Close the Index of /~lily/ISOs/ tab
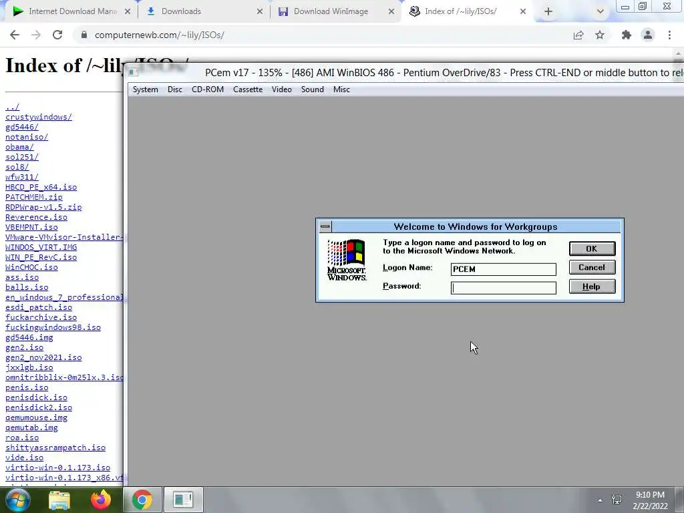Screen dimensions: 684x513 (x=523, y=11)
